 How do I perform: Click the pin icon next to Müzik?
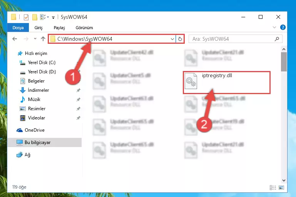tap(79, 99)
